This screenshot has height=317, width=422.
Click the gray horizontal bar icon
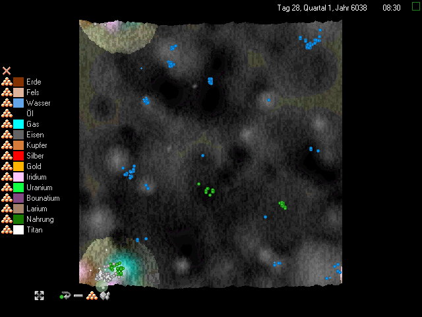click(78, 296)
